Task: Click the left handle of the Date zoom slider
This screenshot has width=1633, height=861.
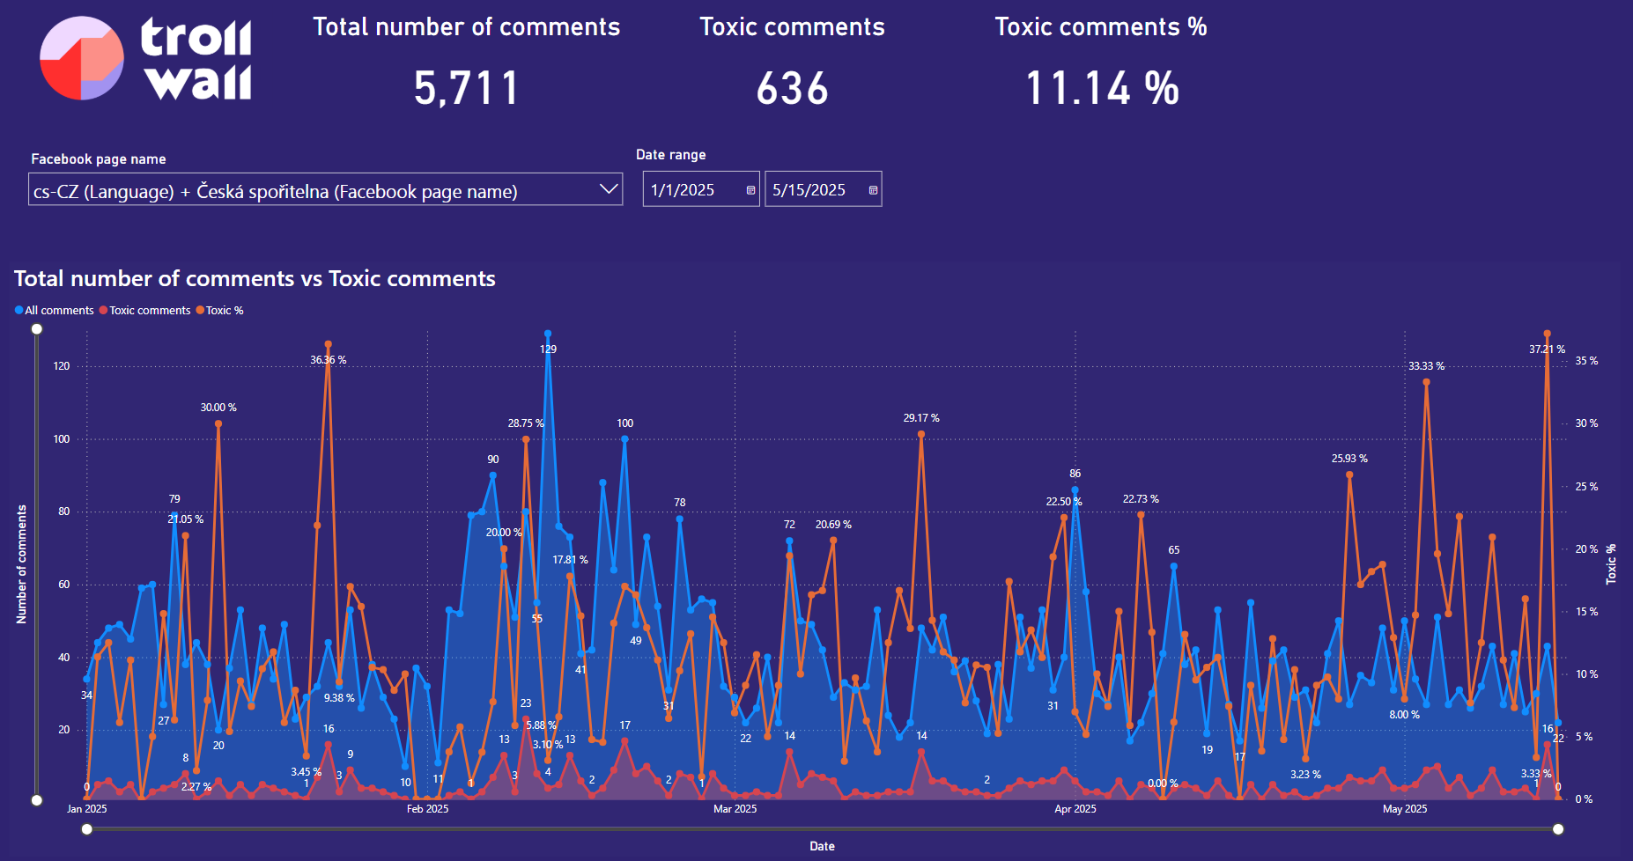Action: click(x=87, y=829)
